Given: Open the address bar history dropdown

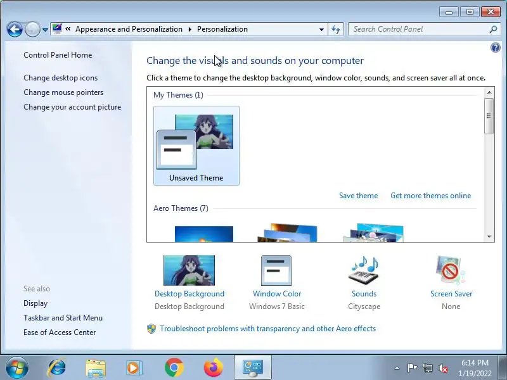Looking at the screenshot, I should click(x=321, y=29).
